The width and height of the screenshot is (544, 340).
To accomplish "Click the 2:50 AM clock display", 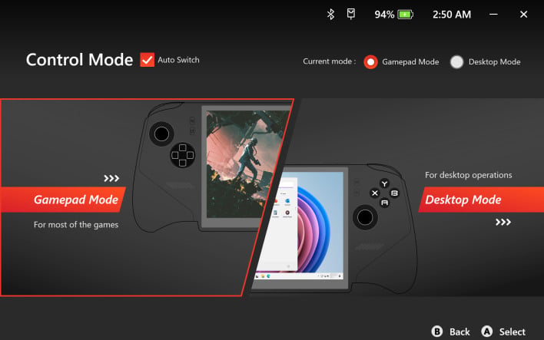I will [452, 15].
